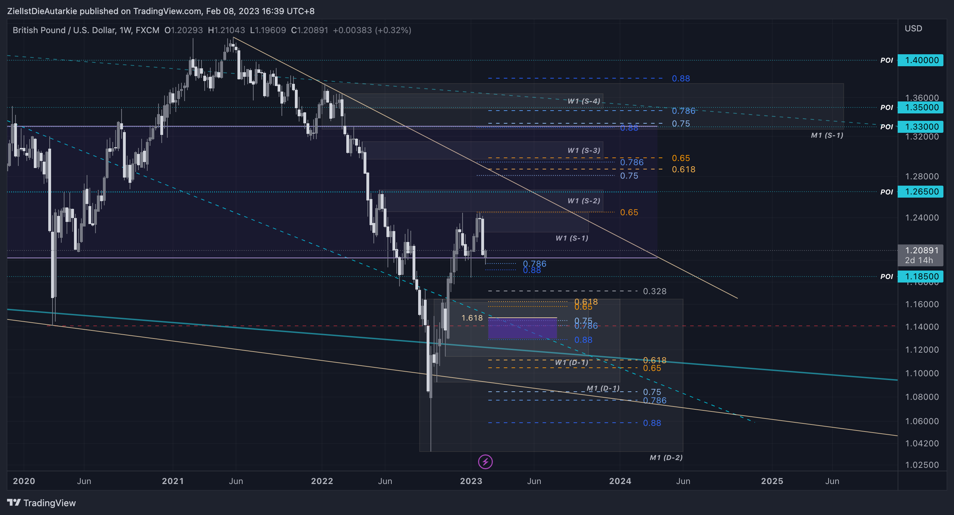Select the W1 (D-1) zone label
Screen dimensions: 954x515
tap(571, 362)
